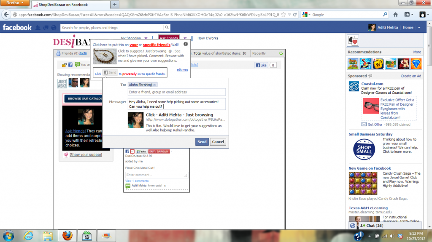The image size is (432, 242).
Task: Open the Facebook account dropdown arrow
Action: coord(419,27)
